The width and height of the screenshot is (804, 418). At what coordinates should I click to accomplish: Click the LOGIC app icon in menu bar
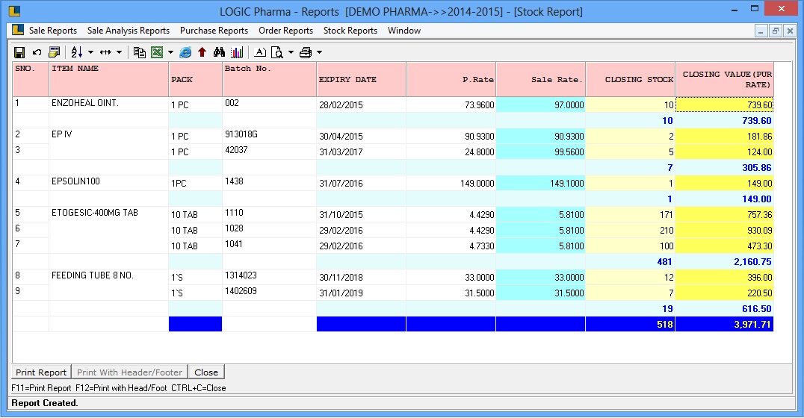tap(18, 30)
